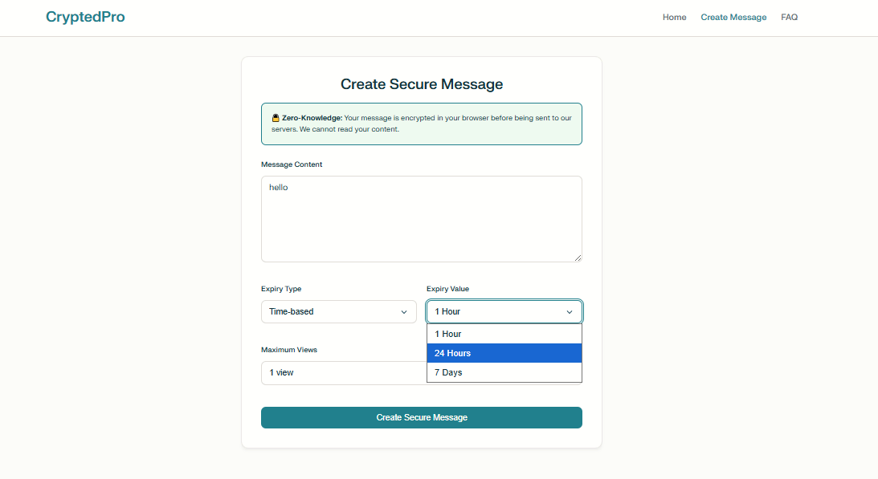Click the CryptedPro logo
The height and width of the screenshot is (479, 878).
click(85, 17)
